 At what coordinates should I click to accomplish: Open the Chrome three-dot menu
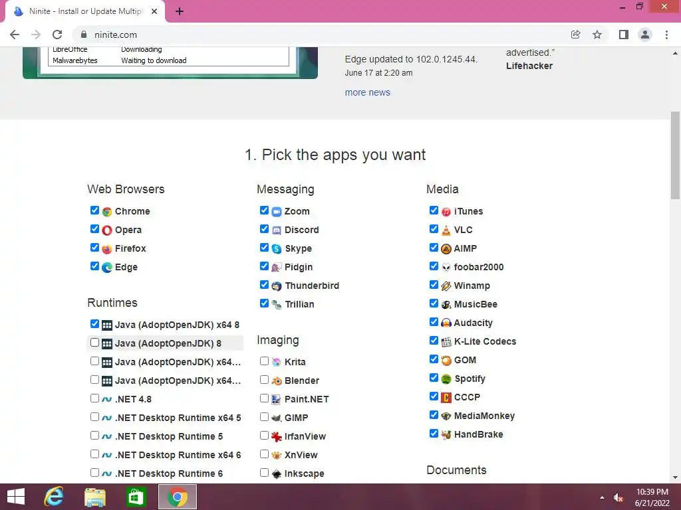pyautogui.click(x=666, y=35)
